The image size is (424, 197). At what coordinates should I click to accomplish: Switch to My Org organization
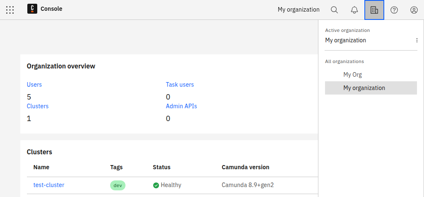click(352, 75)
